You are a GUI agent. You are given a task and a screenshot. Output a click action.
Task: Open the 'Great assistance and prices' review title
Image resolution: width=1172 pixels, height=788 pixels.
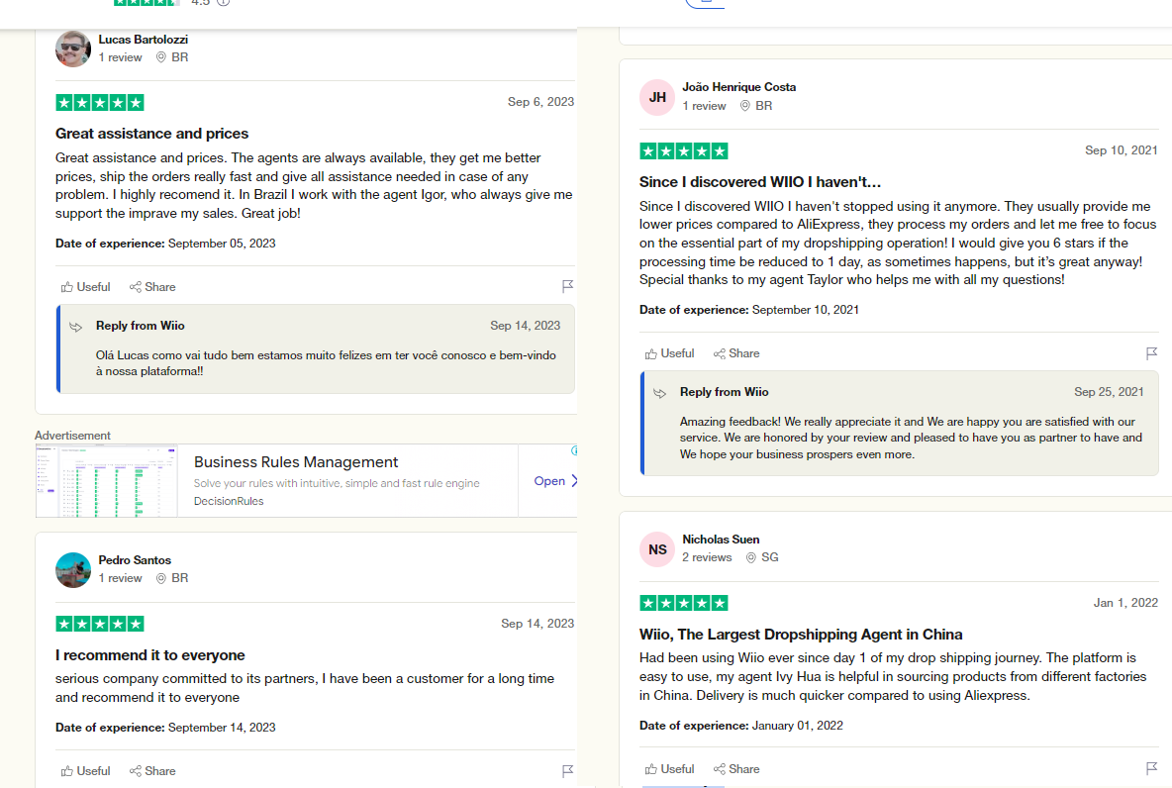click(x=151, y=134)
